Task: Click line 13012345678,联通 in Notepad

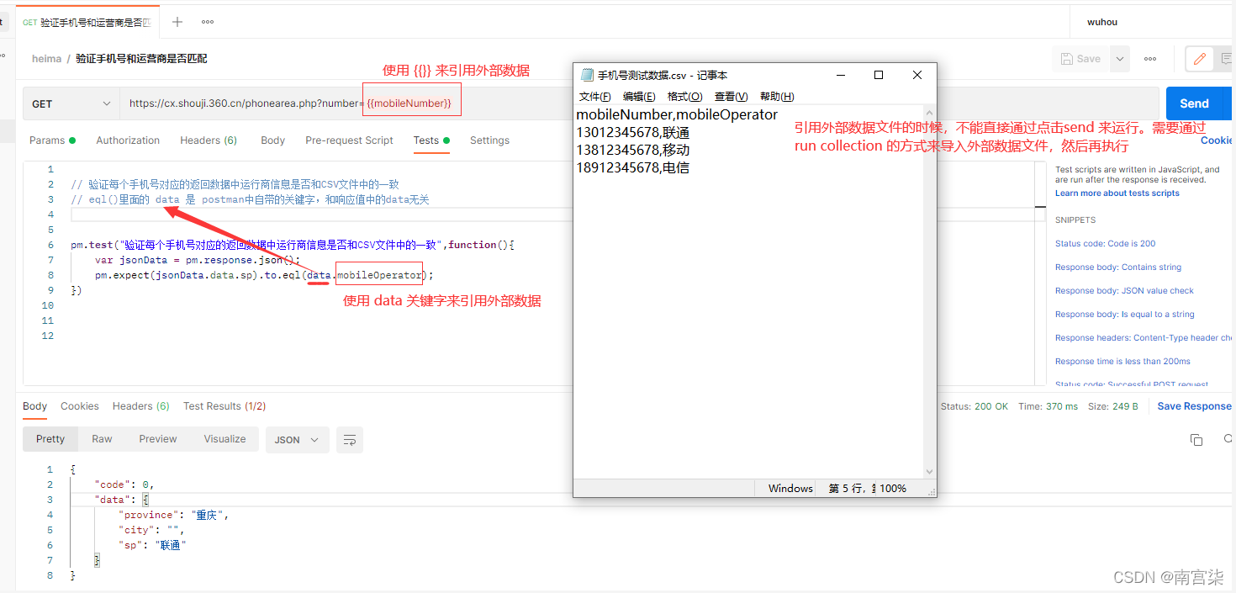Action: (632, 132)
